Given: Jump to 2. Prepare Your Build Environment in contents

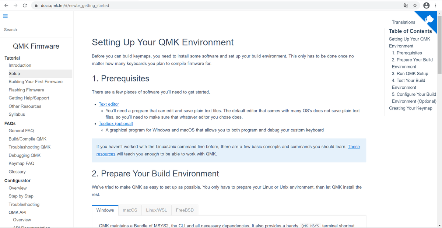Looking at the screenshot, I should [x=412, y=63].
